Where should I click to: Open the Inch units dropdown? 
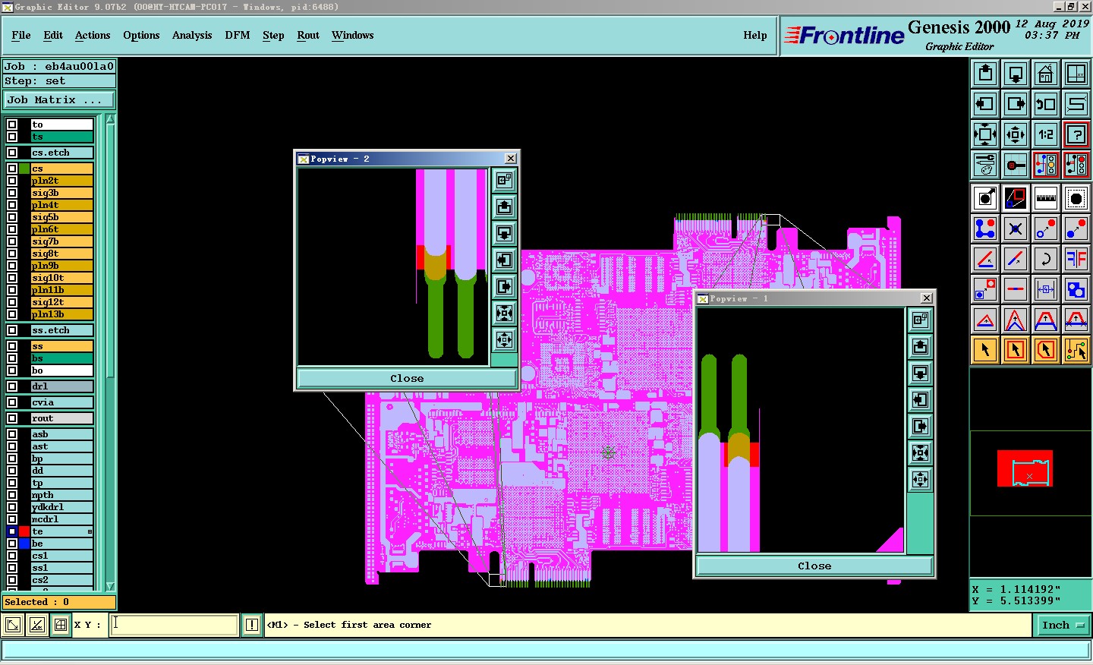(x=1063, y=626)
